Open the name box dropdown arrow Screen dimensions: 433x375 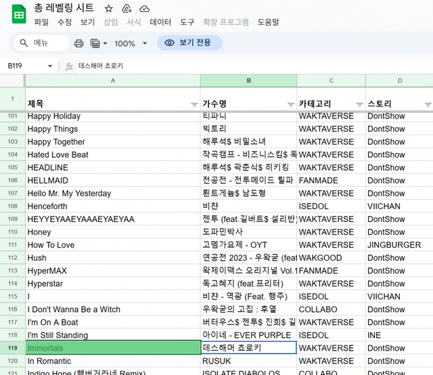tap(50, 66)
